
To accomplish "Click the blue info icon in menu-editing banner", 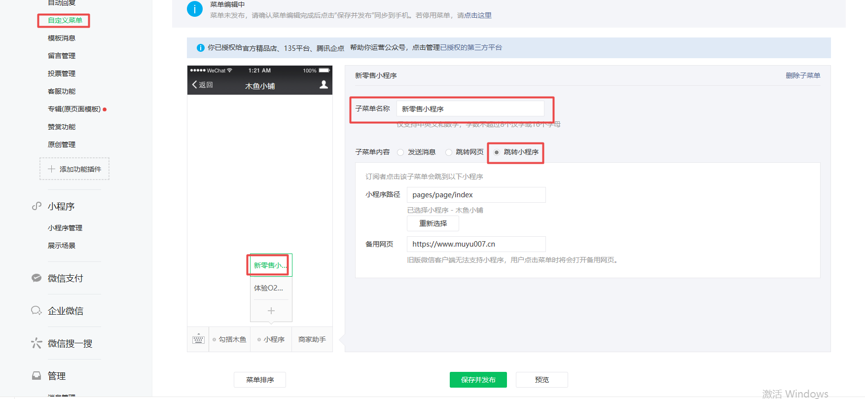I will point(195,9).
